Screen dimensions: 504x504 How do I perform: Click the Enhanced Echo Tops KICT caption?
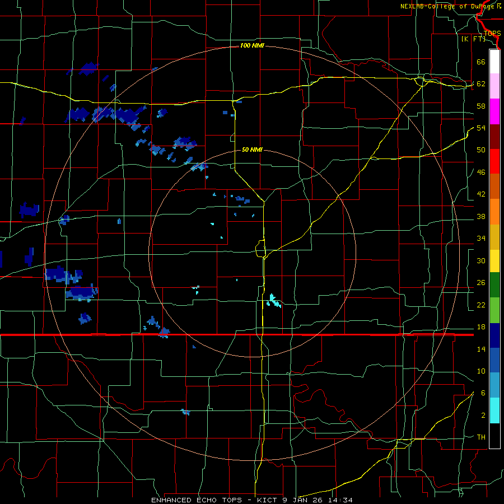pyautogui.click(x=252, y=500)
